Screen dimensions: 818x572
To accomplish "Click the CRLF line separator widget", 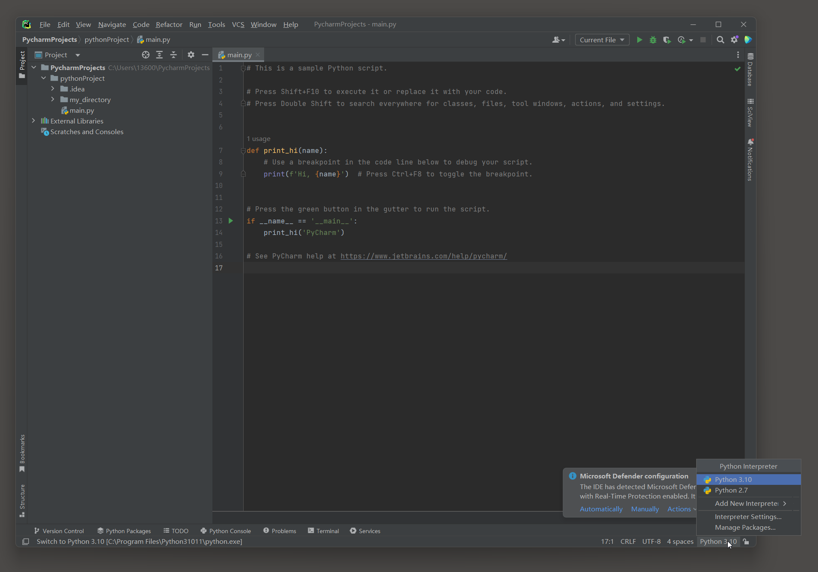I will (x=628, y=542).
